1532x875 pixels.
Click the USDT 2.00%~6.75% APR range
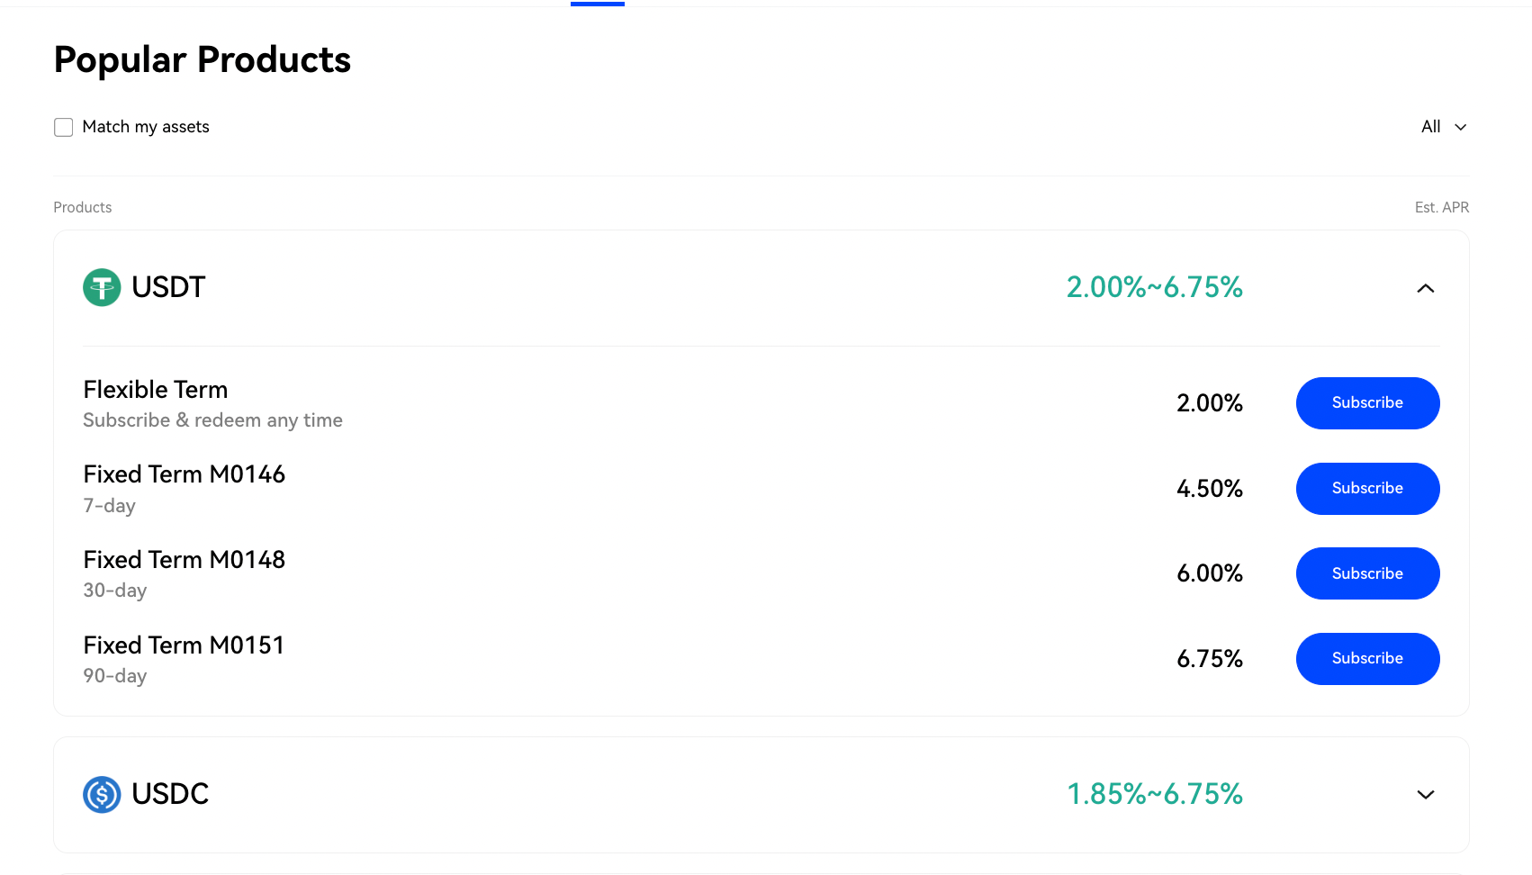(x=1154, y=288)
